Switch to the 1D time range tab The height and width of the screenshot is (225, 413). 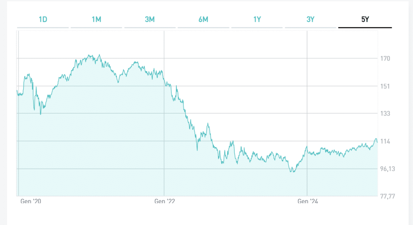43,19
